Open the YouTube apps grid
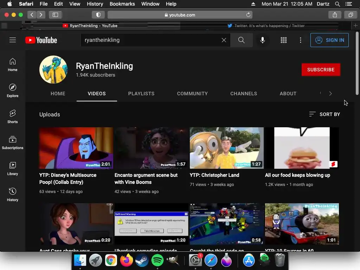 pos(284,40)
